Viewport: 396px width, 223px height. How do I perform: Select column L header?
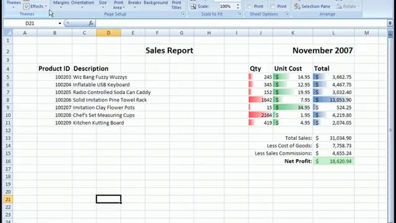(334, 33)
